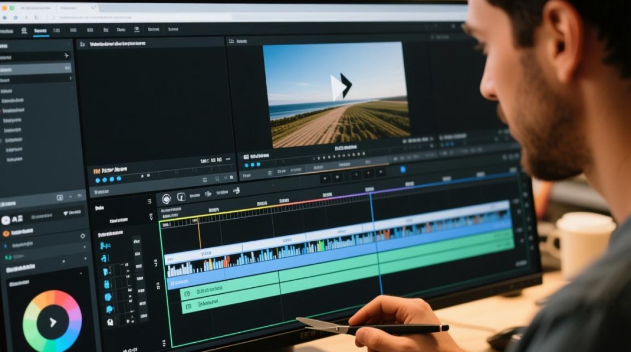The height and width of the screenshot is (352, 631).
Task: Expand the chevron row below the highlighted row
Action: click(36, 79)
